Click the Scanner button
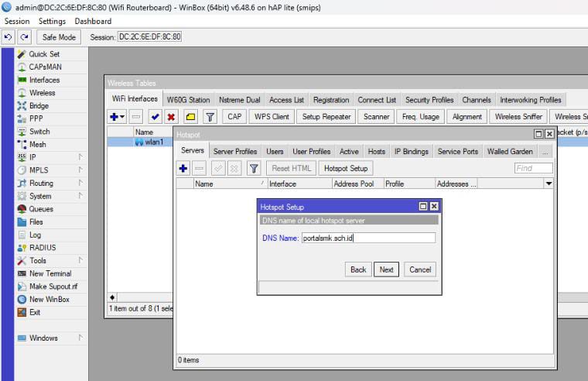 point(377,117)
